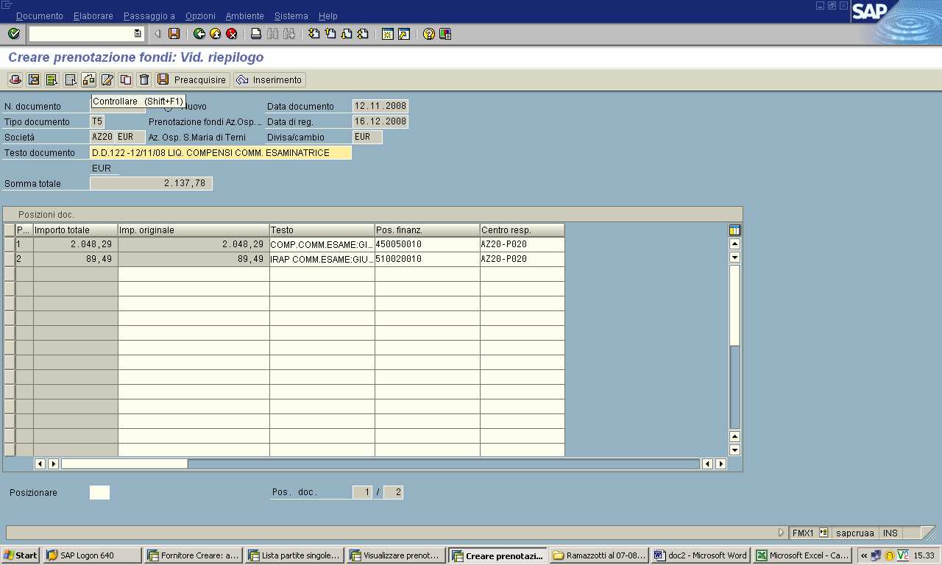This screenshot has width=942, height=565.
Task: Click the V2 tray icon
Action: pos(902,555)
